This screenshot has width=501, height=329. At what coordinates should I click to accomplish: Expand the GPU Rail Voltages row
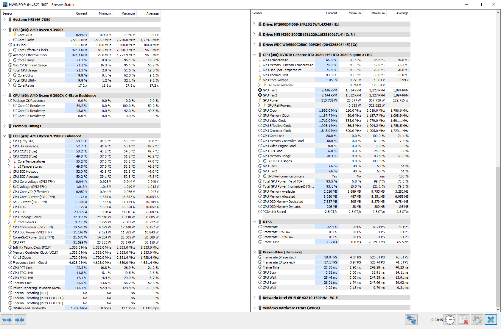tap(259, 85)
